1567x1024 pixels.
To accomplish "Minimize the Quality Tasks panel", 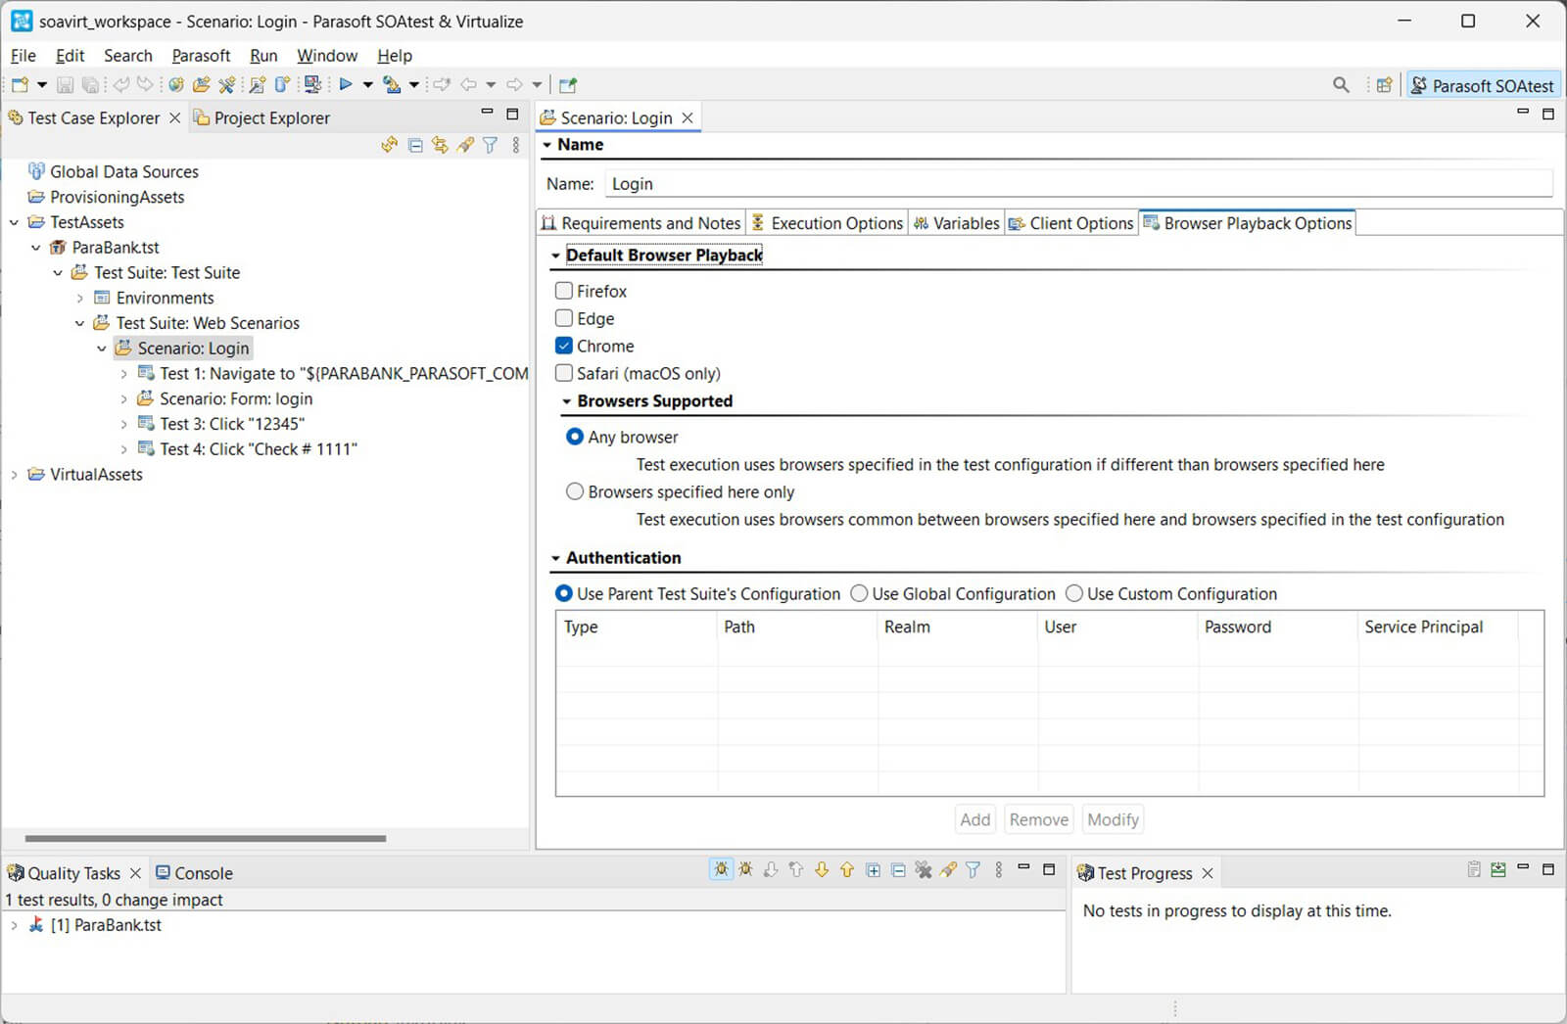I will [x=1023, y=868].
